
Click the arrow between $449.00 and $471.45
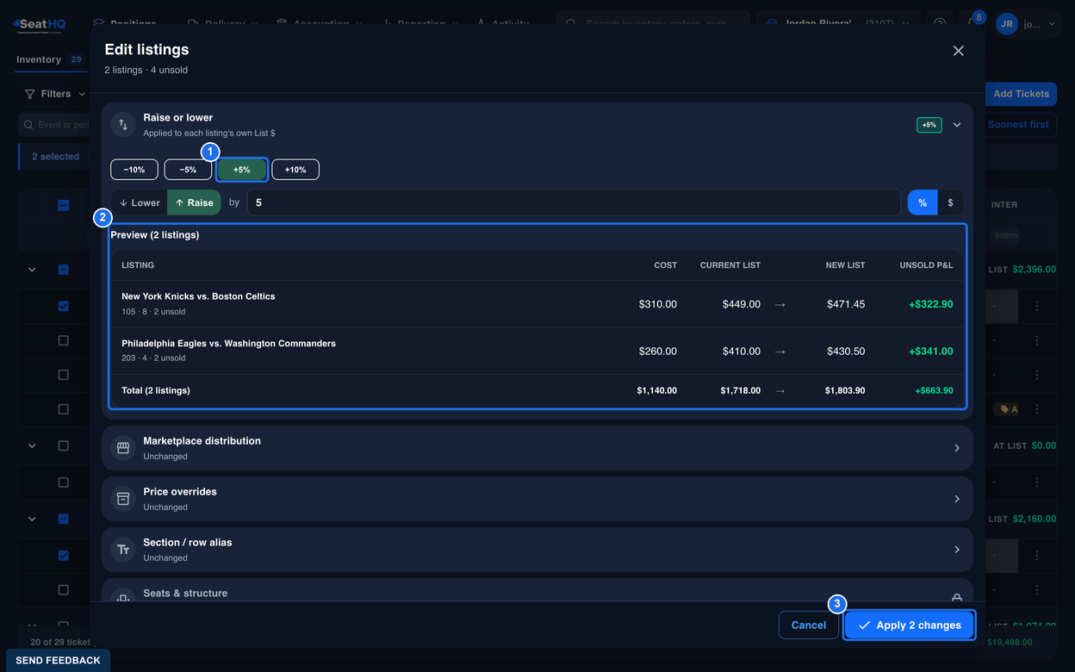[x=780, y=304]
